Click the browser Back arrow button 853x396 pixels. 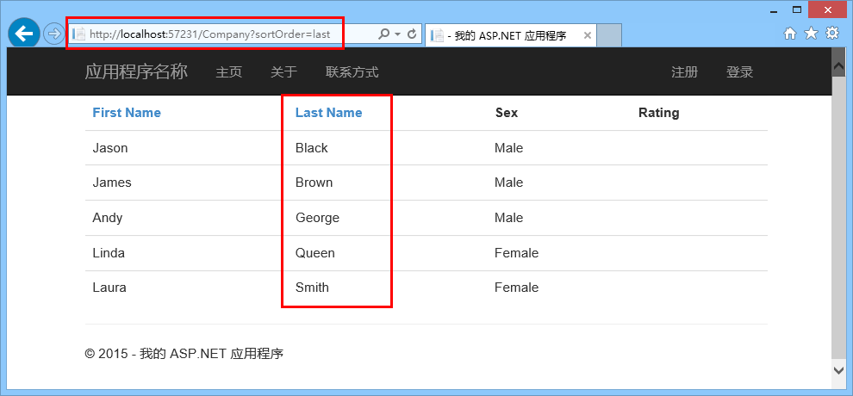pos(23,33)
